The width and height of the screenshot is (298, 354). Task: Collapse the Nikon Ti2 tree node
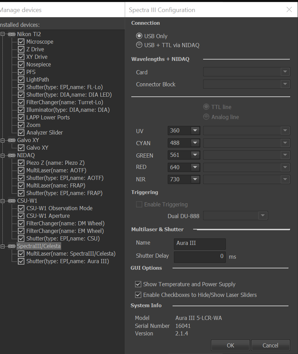pos(3,34)
